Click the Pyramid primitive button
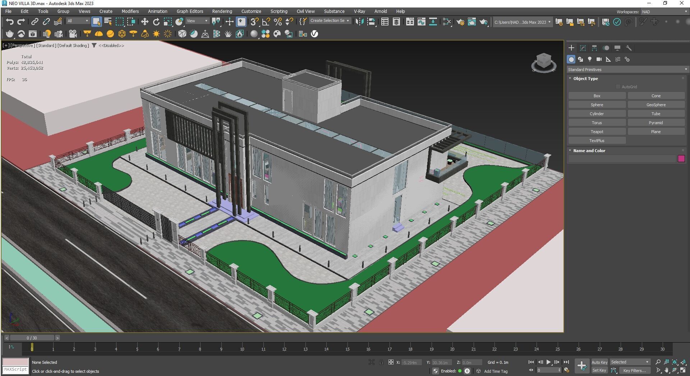 tap(656, 123)
